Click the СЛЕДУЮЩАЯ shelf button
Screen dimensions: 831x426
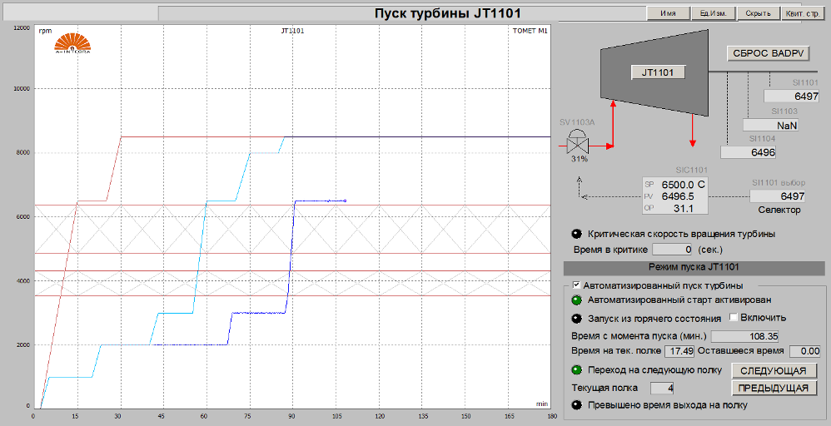[x=774, y=370]
